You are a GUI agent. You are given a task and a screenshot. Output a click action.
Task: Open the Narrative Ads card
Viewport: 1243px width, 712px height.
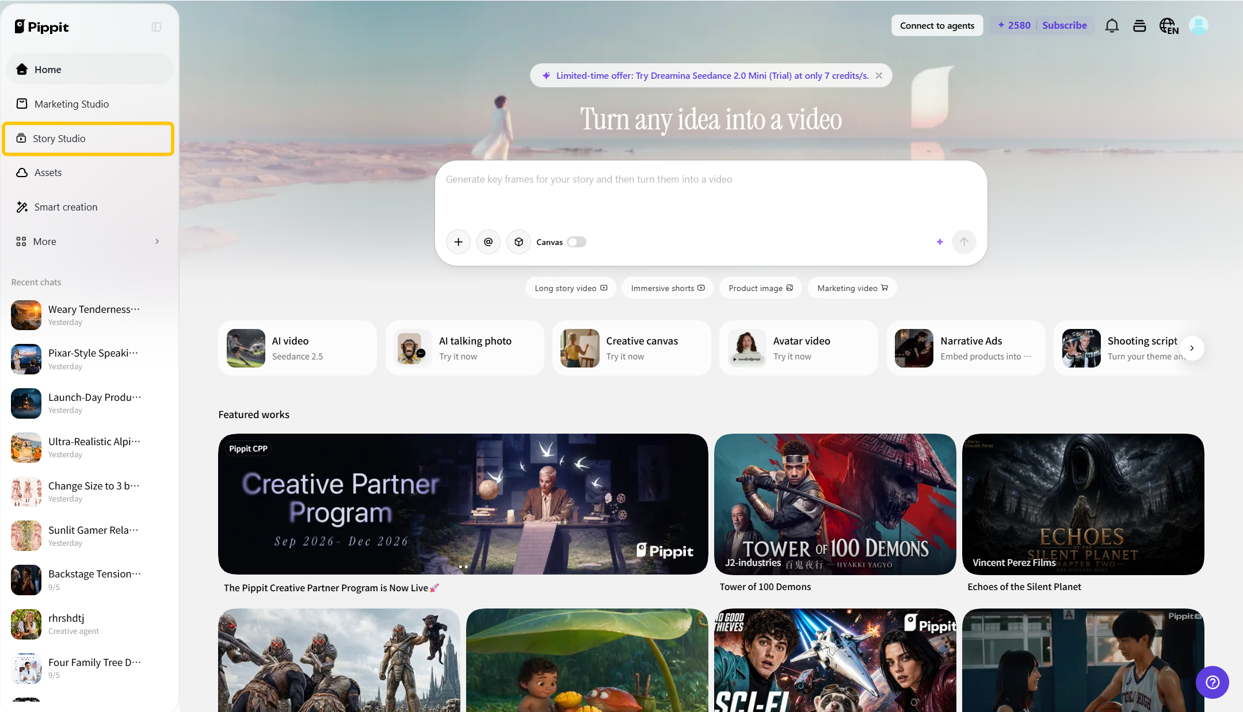[x=966, y=348]
